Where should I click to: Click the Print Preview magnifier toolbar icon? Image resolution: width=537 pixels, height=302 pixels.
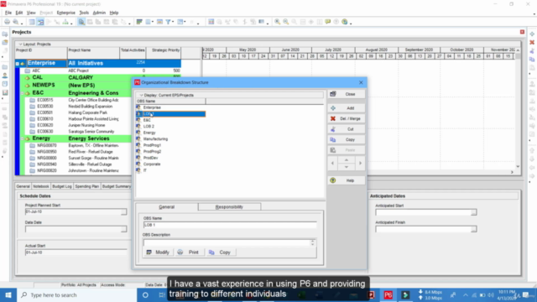pos(16,22)
